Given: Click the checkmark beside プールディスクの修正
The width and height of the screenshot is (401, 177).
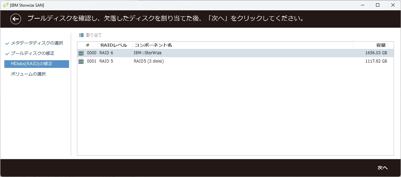Looking at the screenshot, I should (x=7, y=54).
